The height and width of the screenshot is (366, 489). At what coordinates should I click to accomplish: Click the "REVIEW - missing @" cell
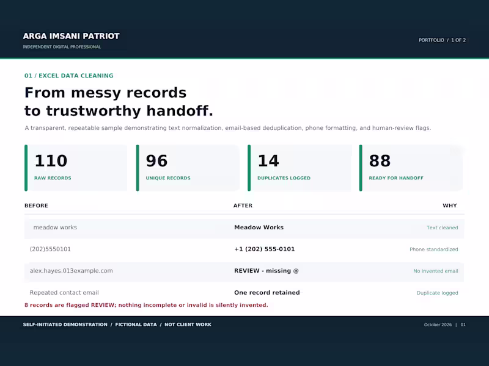click(x=267, y=271)
